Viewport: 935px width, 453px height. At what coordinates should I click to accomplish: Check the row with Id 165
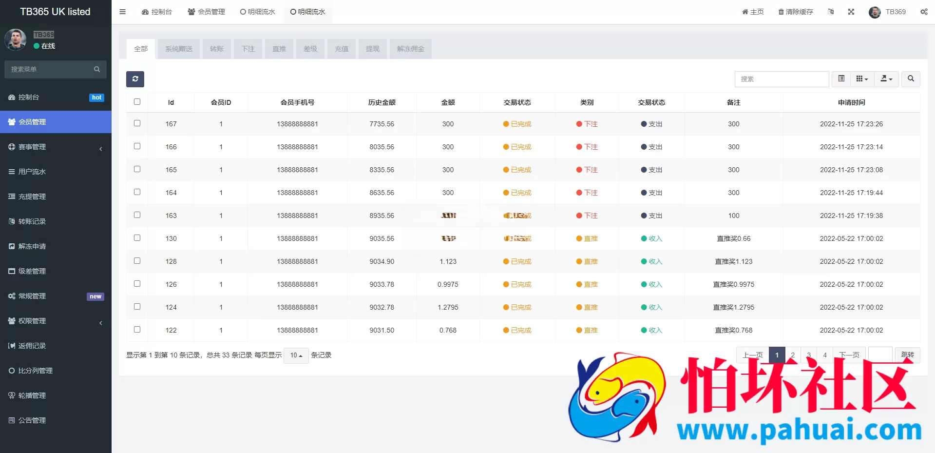[137, 169]
